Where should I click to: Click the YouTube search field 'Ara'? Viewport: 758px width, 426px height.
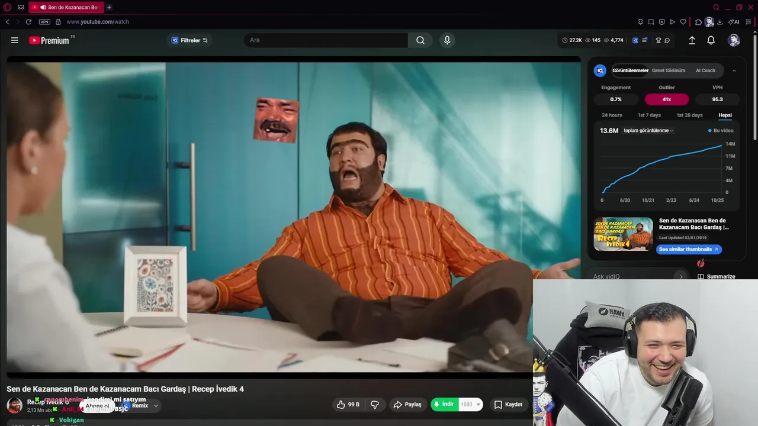[x=326, y=40]
